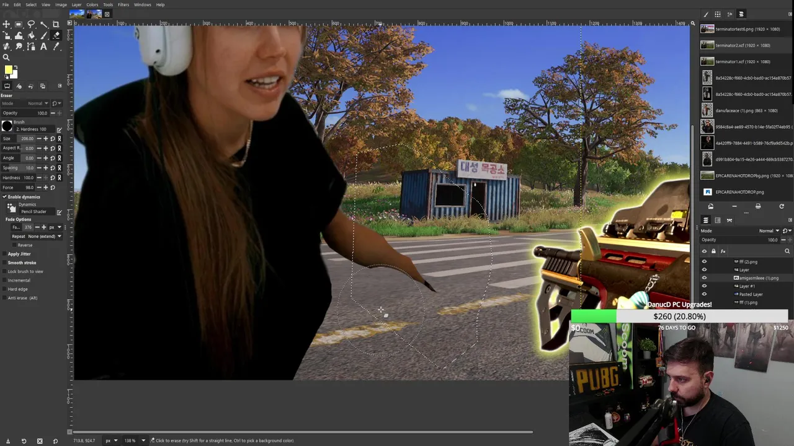This screenshot has height=446, width=794.
Task: Enable the Reverse fade checkbox
Action: click(14, 245)
